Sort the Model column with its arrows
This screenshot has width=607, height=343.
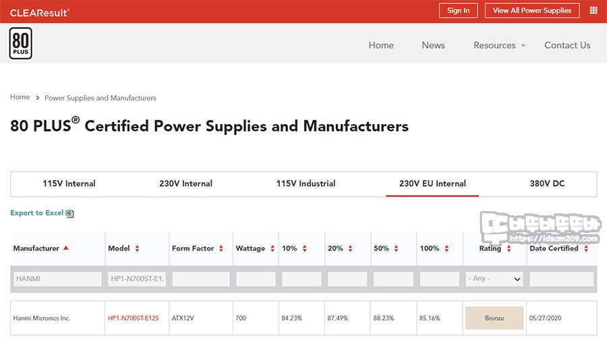137,248
